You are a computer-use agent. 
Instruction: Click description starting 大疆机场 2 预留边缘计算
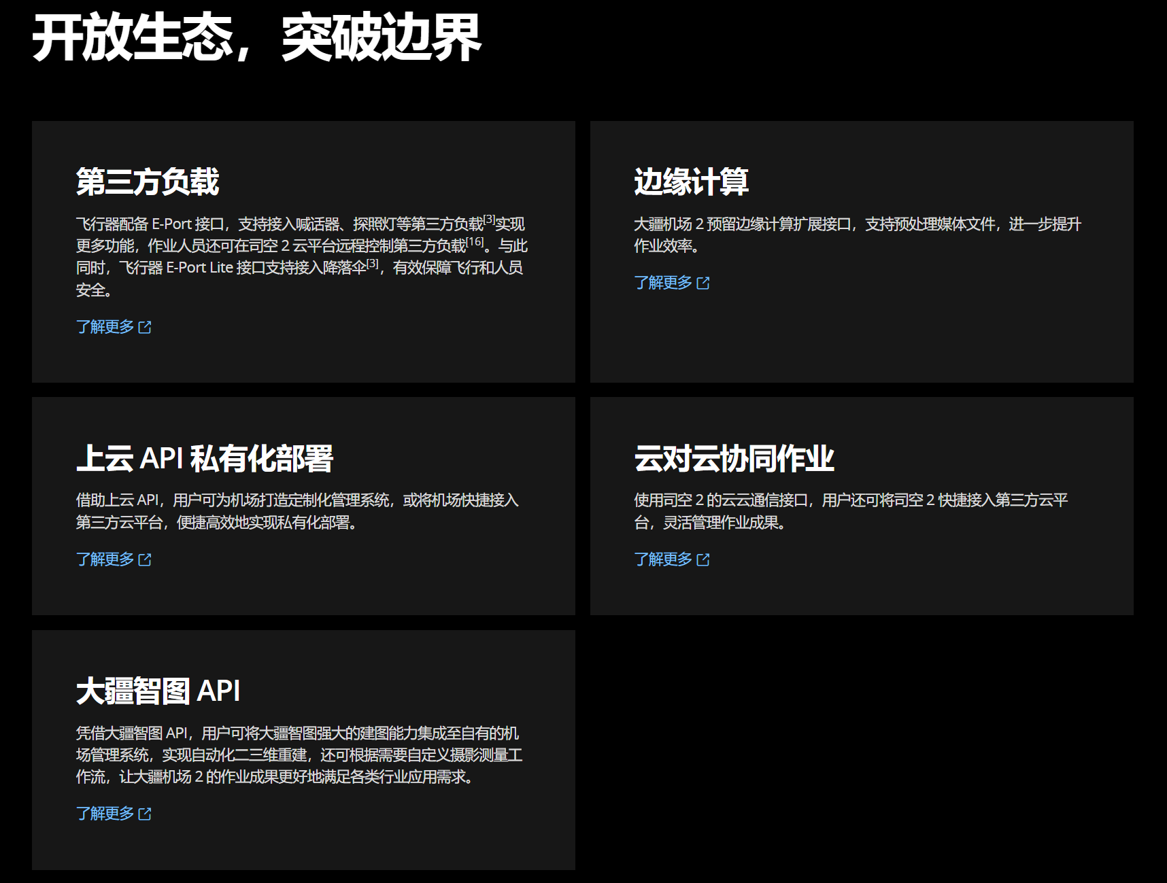pos(858,235)
